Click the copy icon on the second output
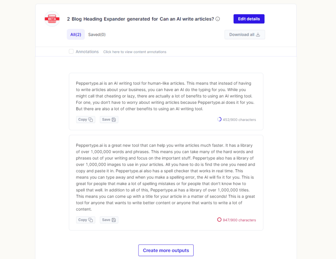 click(91, 220)
